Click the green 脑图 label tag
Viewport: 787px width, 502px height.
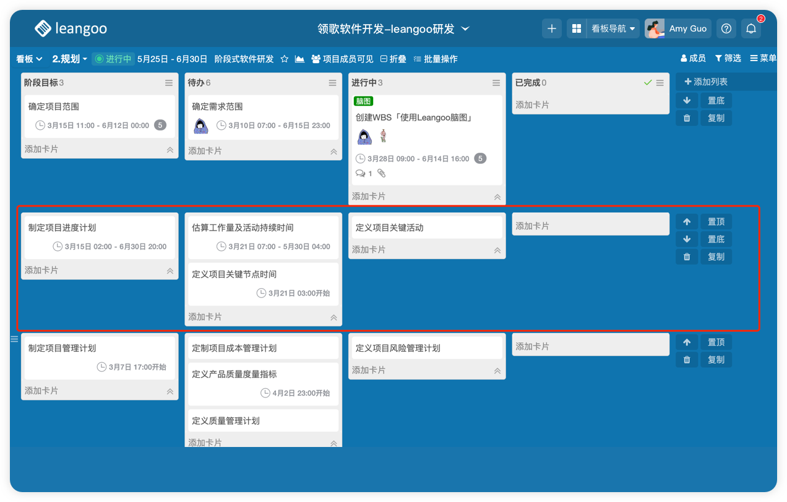coord(363,101)
